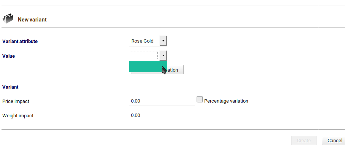Viewport: 345px width, 152px height.
Task: Click the Weight impact label
Action: click(x=18, y=116)
